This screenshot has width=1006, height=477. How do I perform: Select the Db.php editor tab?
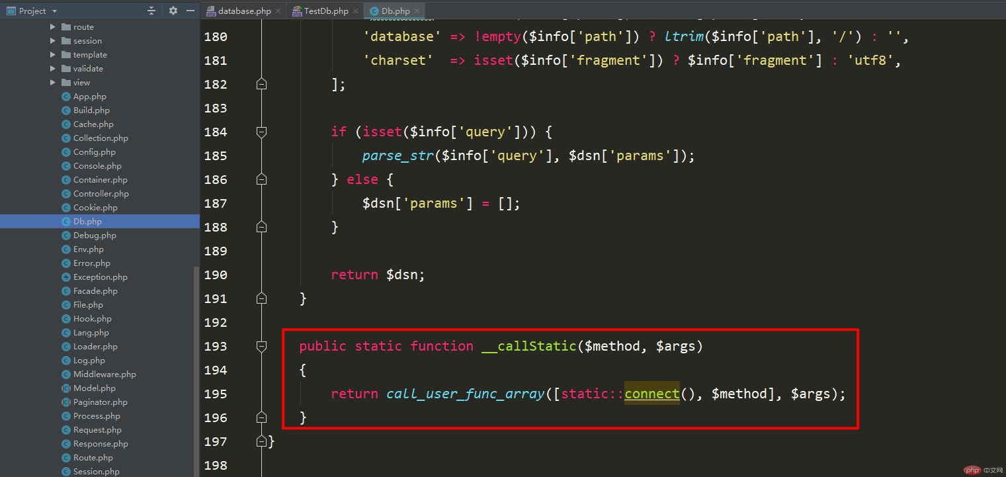click(x=396, y=11)
